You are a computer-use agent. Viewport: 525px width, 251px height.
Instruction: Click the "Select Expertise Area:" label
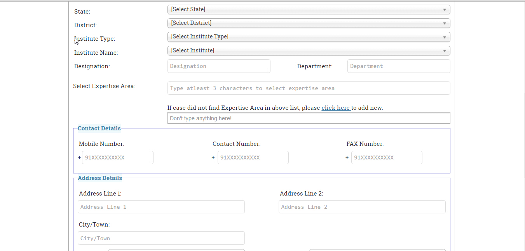(x=104, y=86)
